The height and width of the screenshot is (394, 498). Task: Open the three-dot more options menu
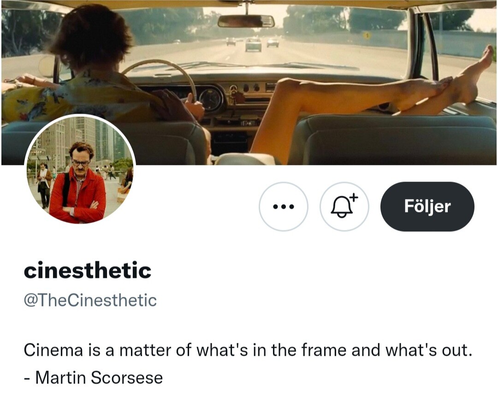click(283, 206)
